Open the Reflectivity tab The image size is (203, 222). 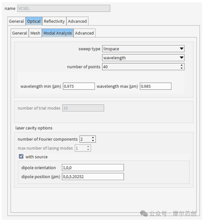(54, 21)
